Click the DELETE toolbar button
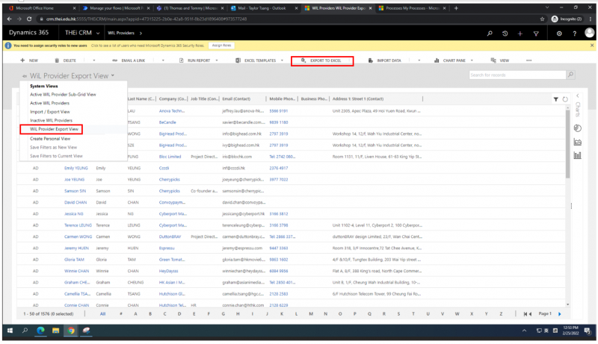 tap(66, 60)
